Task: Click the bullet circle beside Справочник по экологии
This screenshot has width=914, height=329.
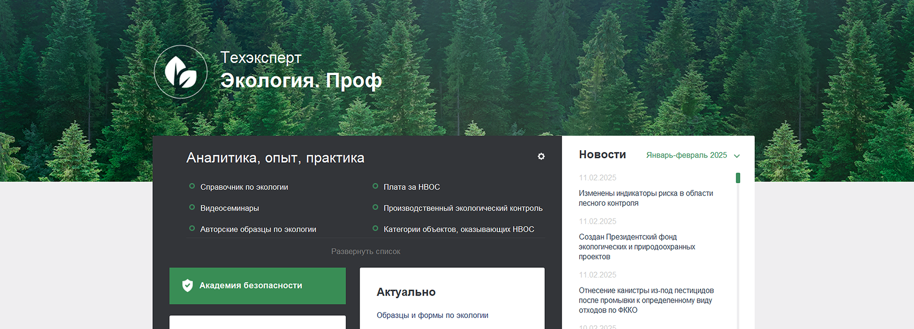Action: [192, 186]
